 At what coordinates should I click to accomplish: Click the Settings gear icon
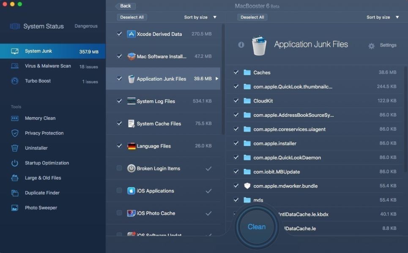coord(371,46)
